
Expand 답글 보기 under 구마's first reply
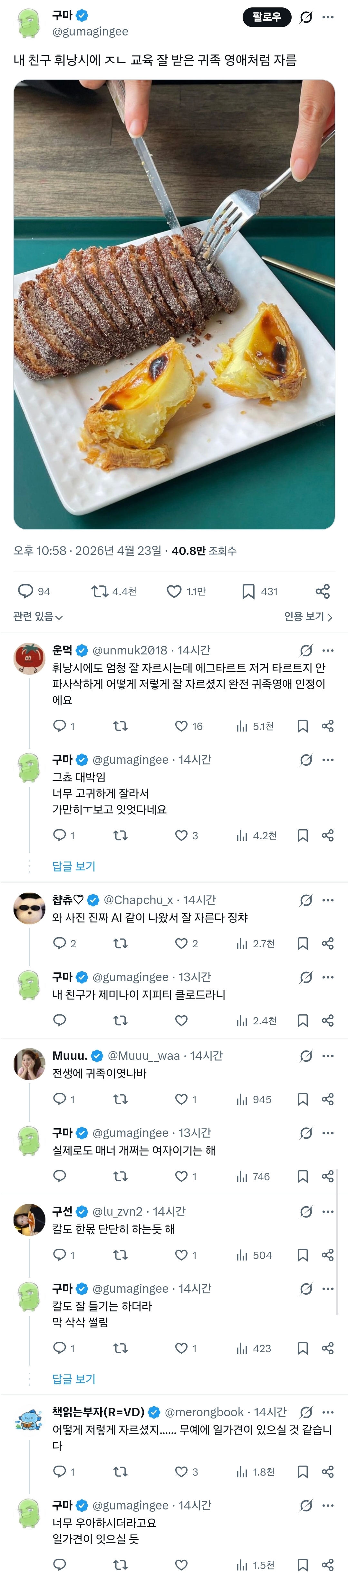tap(74, 866)
